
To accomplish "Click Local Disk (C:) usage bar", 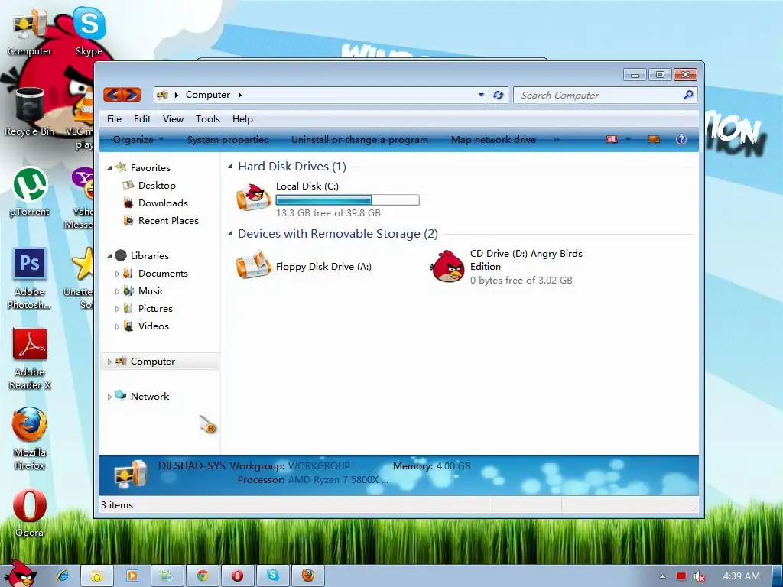I will coord(348,200).
